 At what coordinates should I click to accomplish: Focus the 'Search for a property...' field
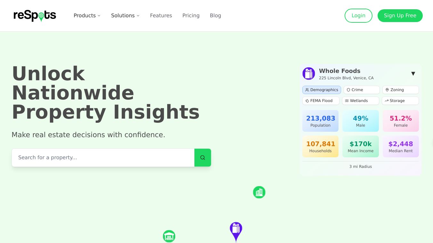click(x=103, y=158)
